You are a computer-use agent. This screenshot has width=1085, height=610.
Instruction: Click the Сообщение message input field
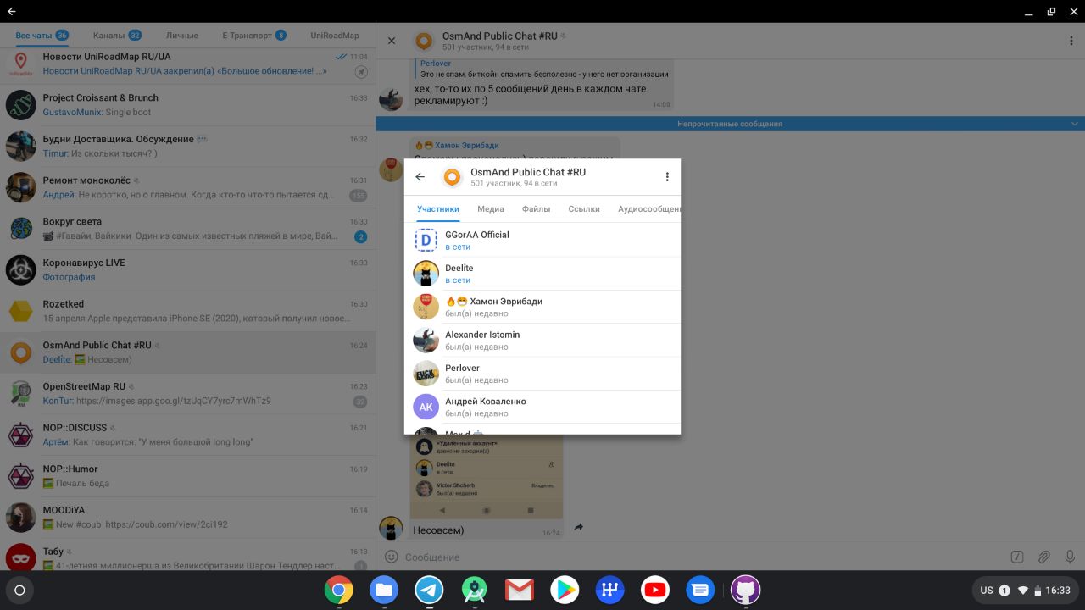point(704,557)
